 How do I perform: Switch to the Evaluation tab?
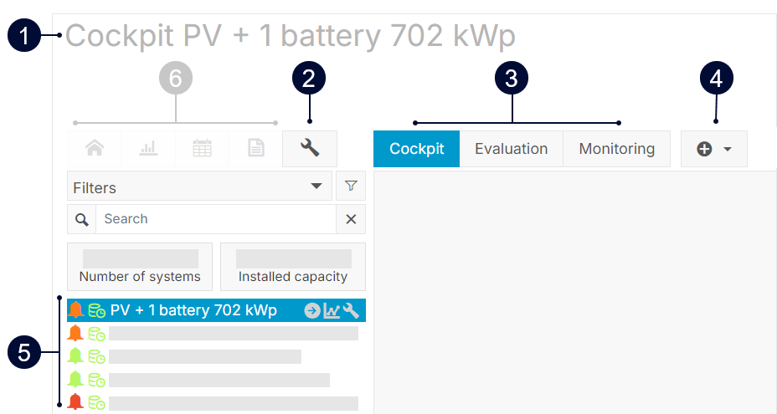pyautogui.click(x=511, y=149)
